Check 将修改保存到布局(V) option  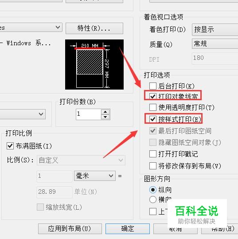click(x=153, y=166)
